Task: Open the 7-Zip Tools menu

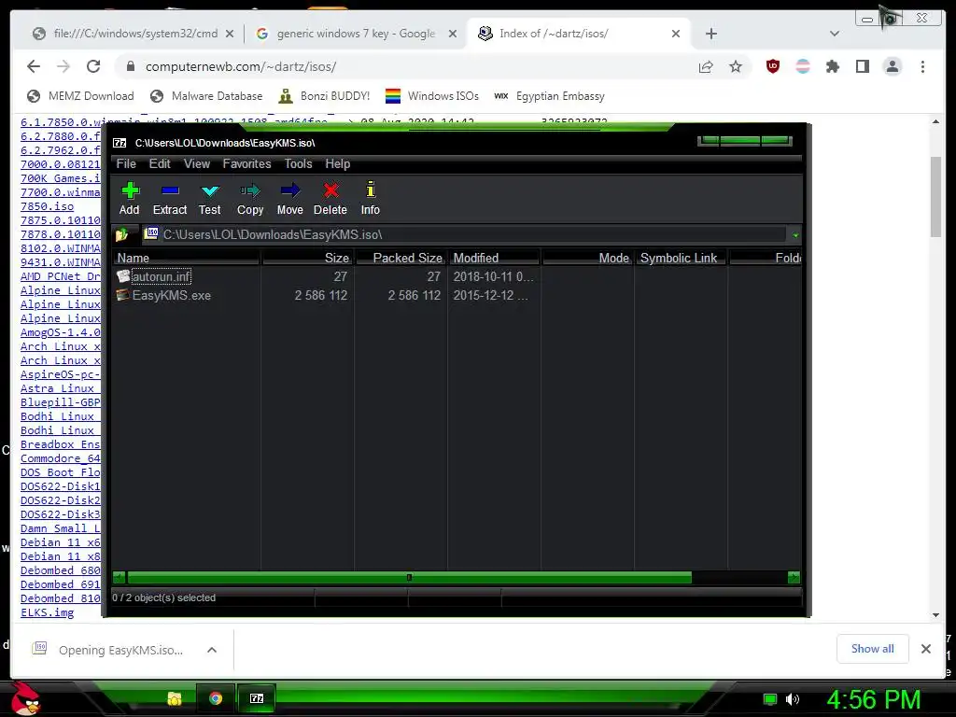Action: point(298,164)
